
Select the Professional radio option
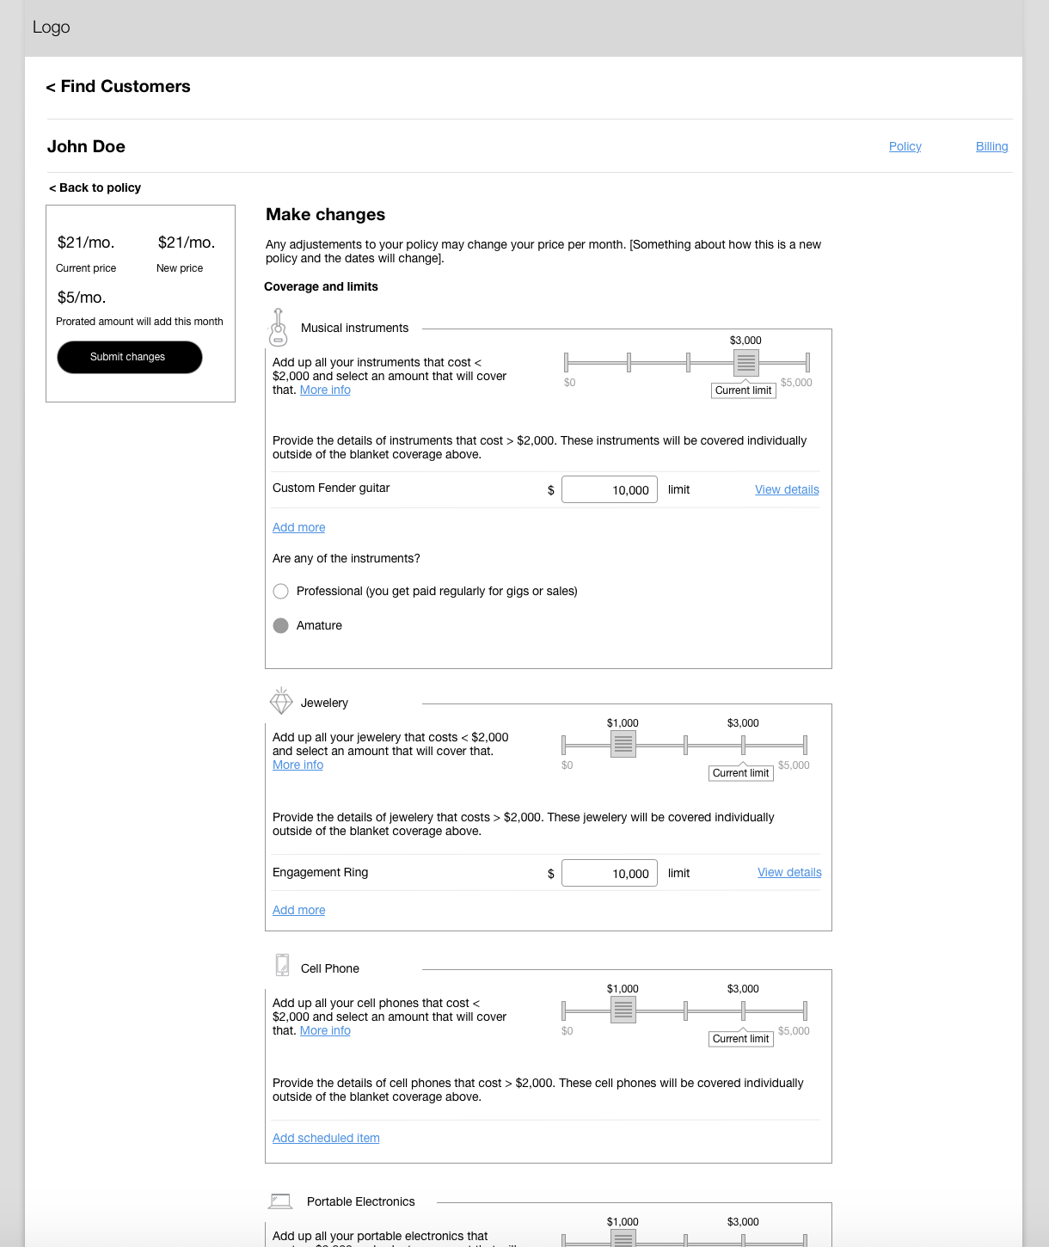click(280, 592)
